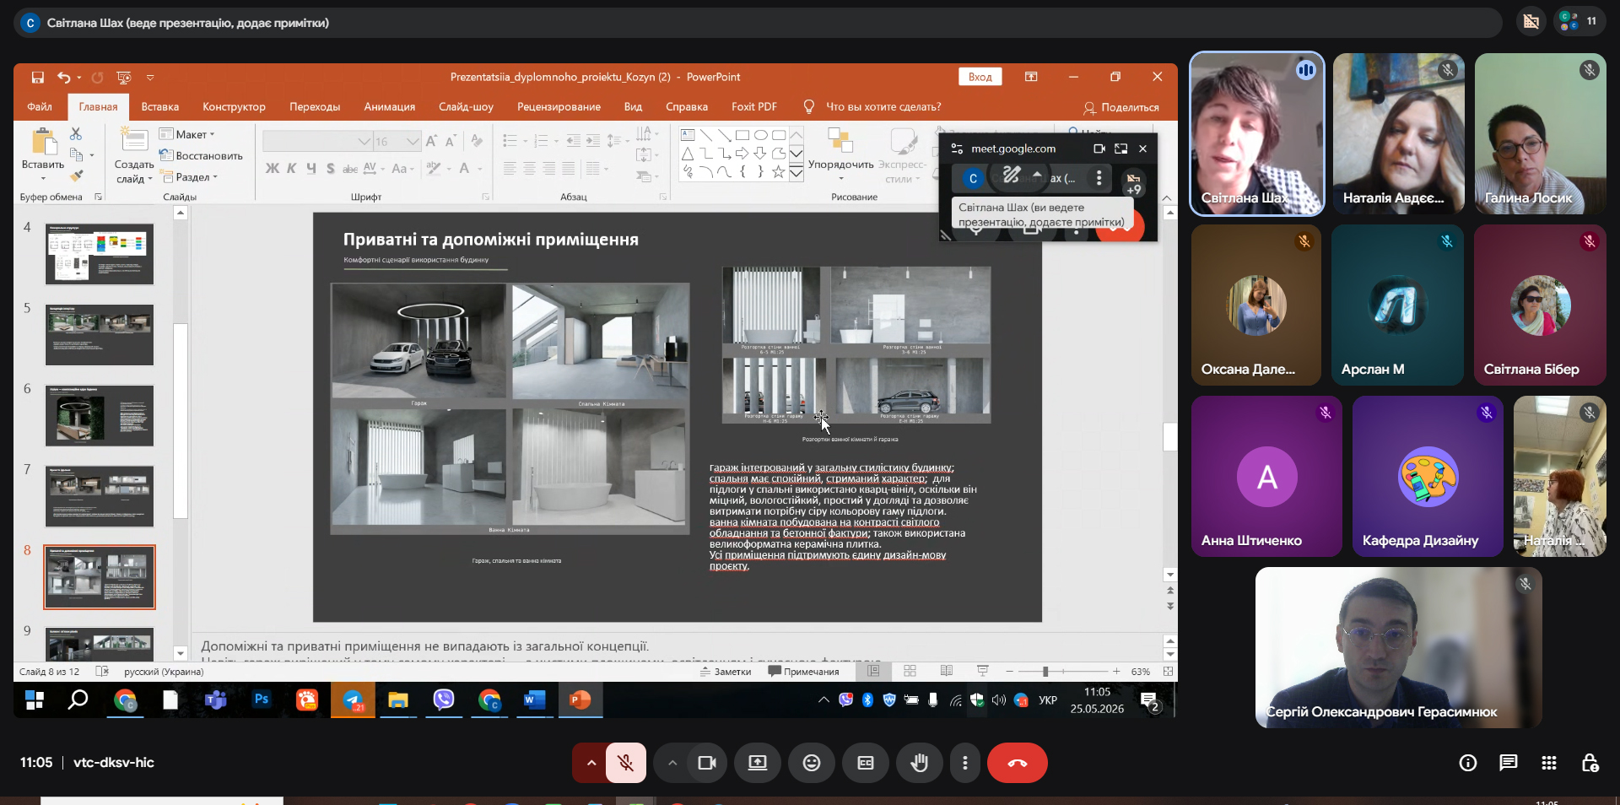Unmute the microphone in the Meet toolbar

(625, 763)
